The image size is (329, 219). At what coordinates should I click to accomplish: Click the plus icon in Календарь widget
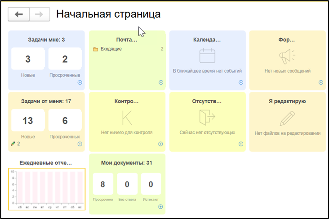(241, 82)
